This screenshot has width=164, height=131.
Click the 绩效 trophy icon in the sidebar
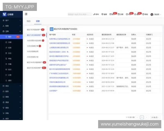coord(4,108)
